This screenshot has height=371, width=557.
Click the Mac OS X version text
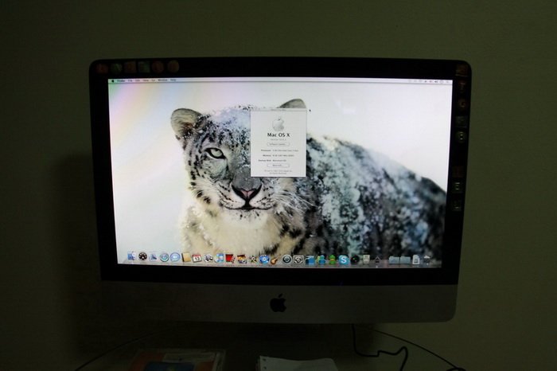(278, 139)
